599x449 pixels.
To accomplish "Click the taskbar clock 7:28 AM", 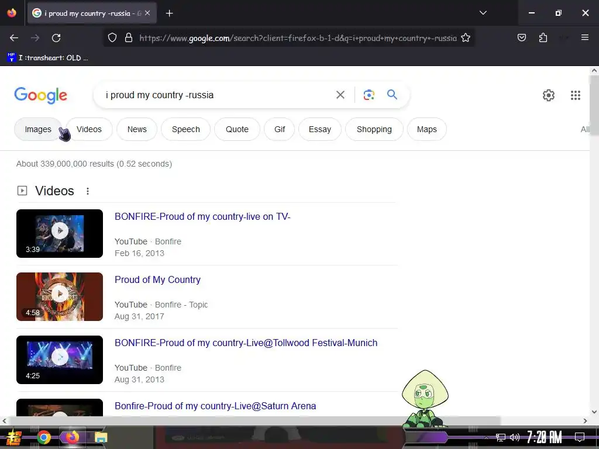I will (545, 437).
